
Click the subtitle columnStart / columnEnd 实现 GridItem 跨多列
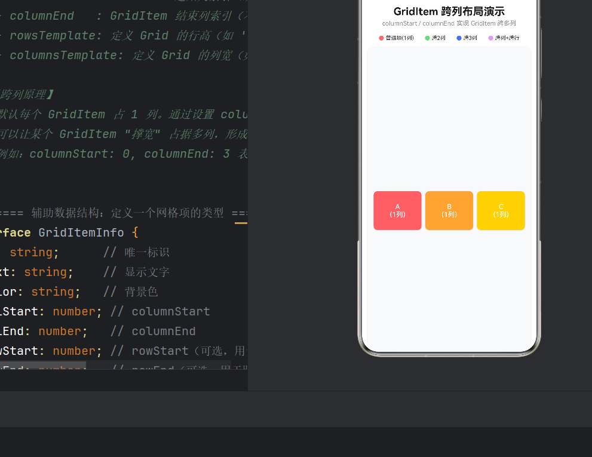(449, 23)
